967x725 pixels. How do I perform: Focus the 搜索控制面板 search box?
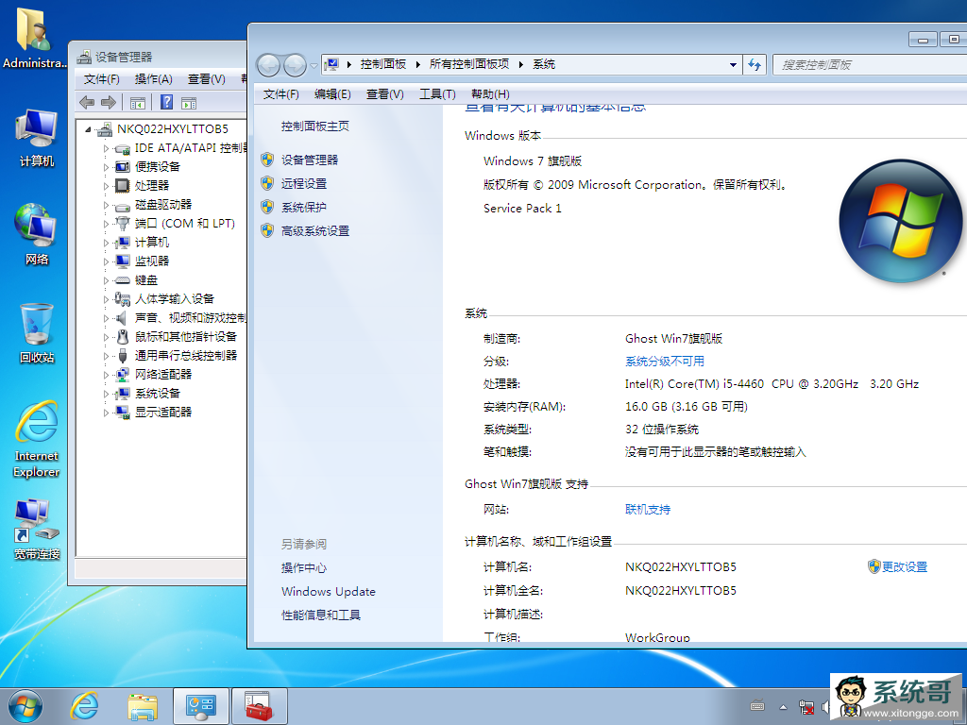870,65
